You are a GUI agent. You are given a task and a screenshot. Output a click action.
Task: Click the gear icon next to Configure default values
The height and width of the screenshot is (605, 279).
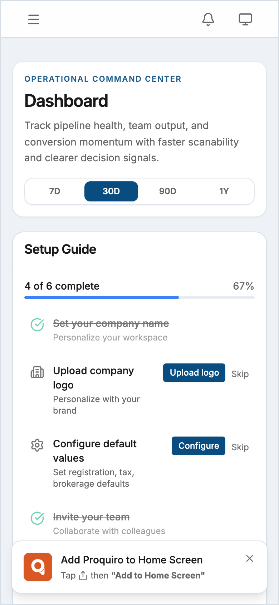tap(37, 446)
